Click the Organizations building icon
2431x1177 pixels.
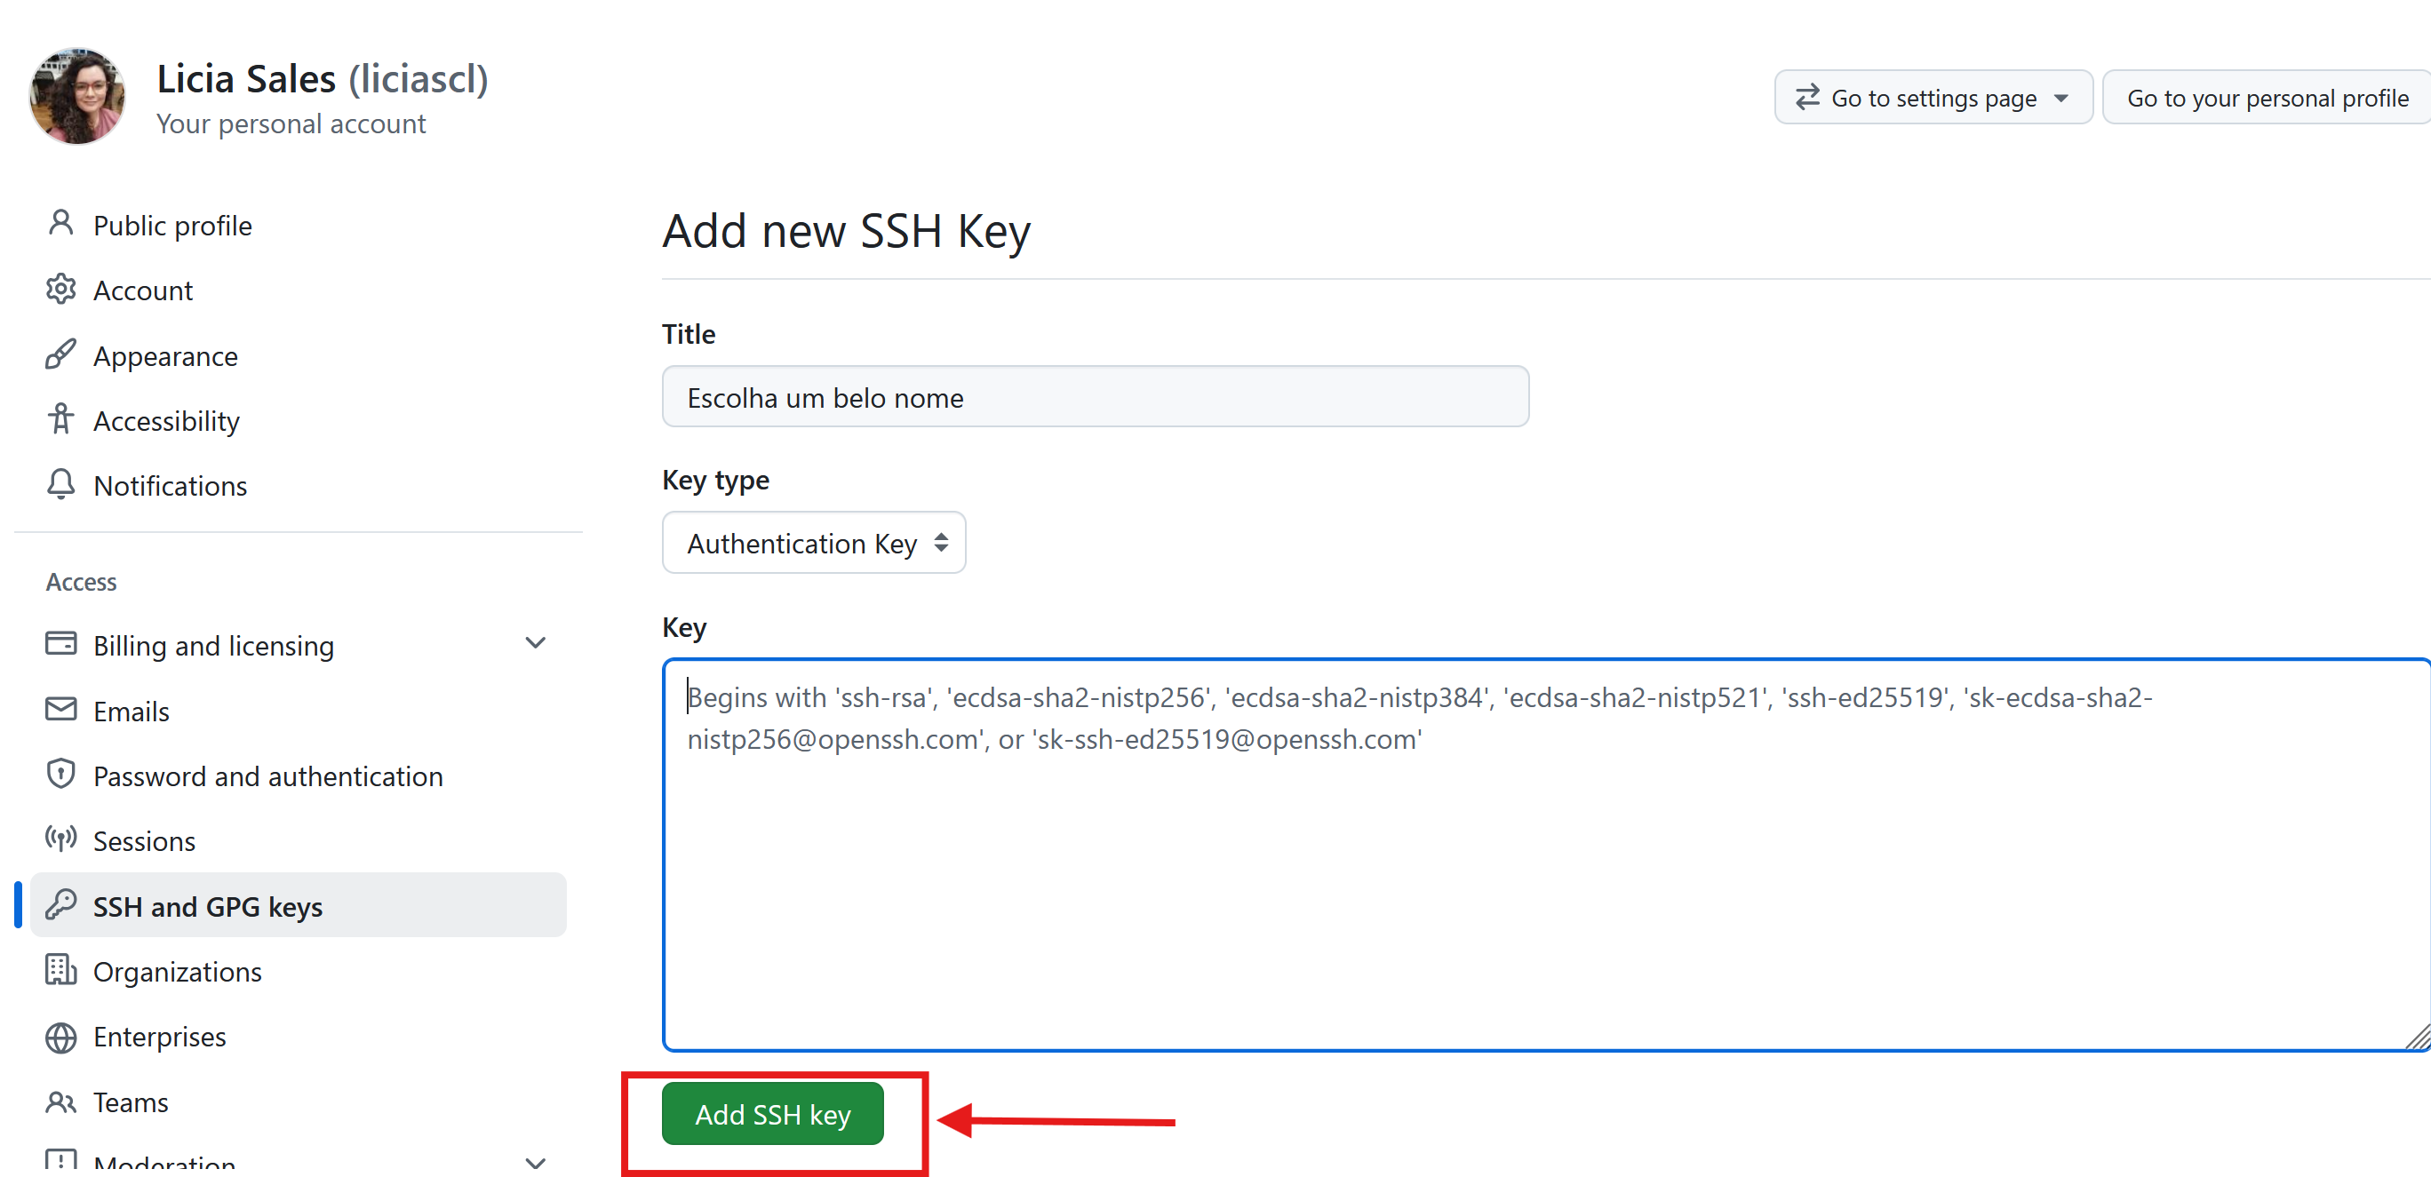coord(60,970)
